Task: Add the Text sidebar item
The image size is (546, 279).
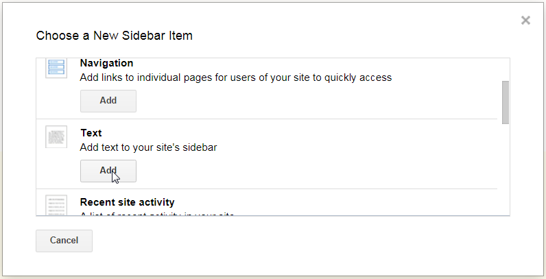Action: click(108, 171)
